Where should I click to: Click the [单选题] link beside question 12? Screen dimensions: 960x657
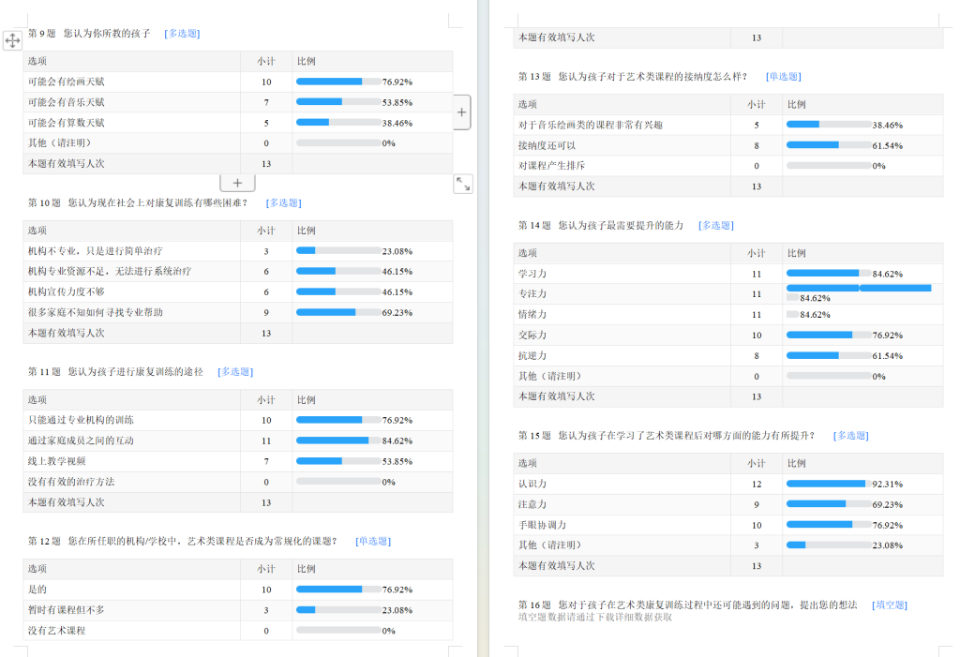(x=373, y=542)
